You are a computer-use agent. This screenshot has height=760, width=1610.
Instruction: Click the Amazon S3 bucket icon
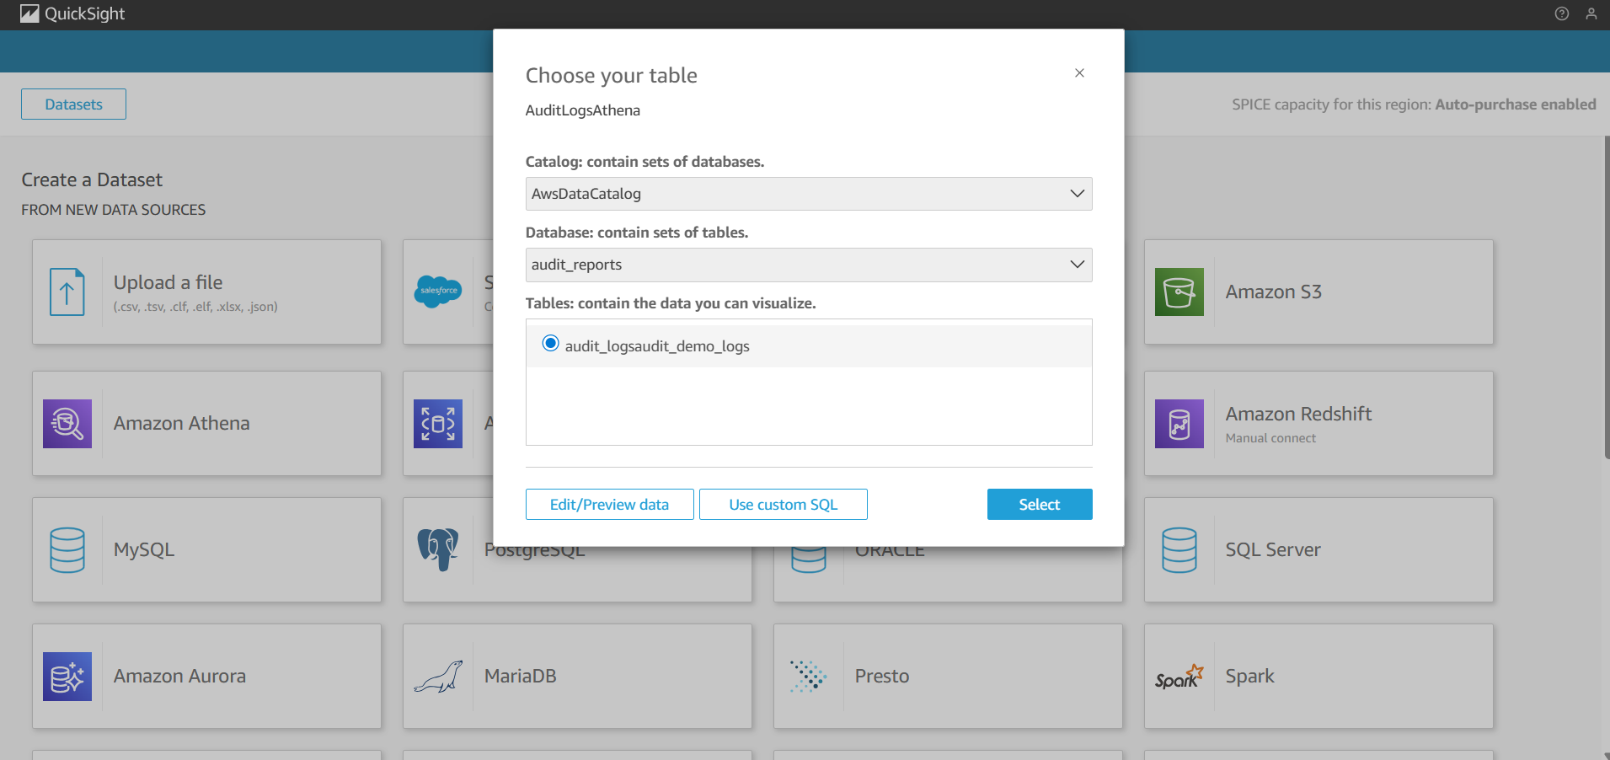(x=1179, y=292)
